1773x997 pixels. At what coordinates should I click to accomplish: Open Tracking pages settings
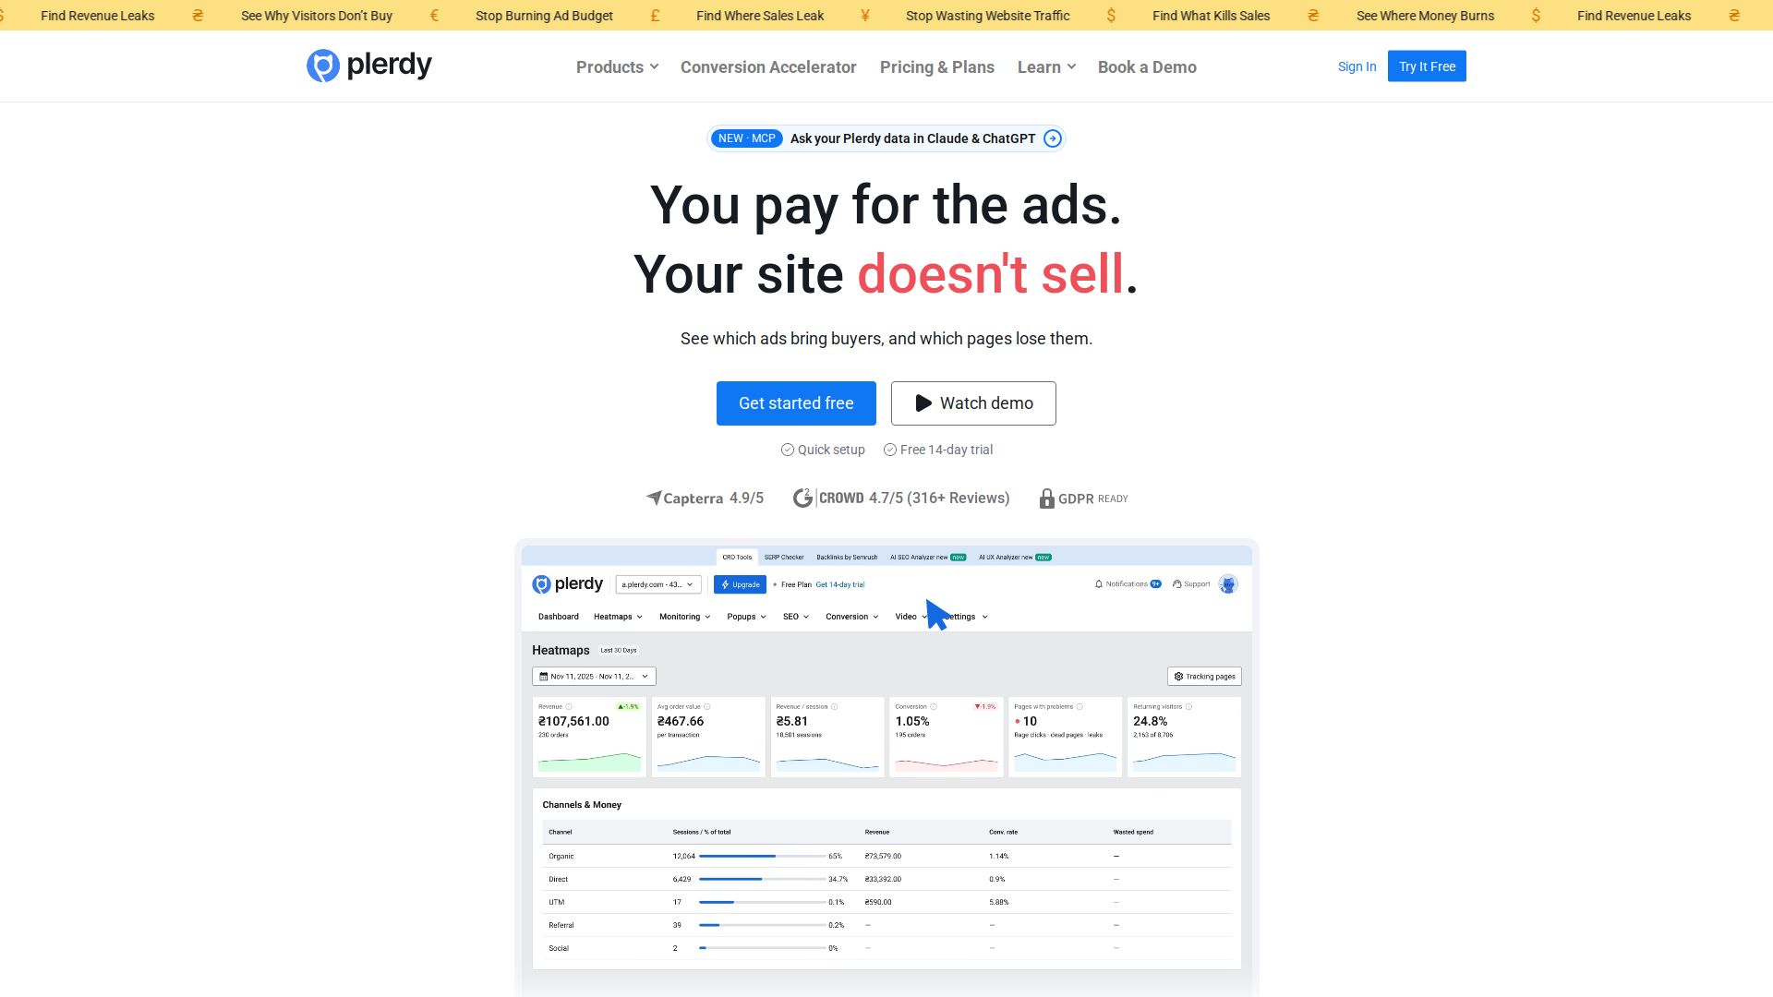click(x=1204, y=677)
